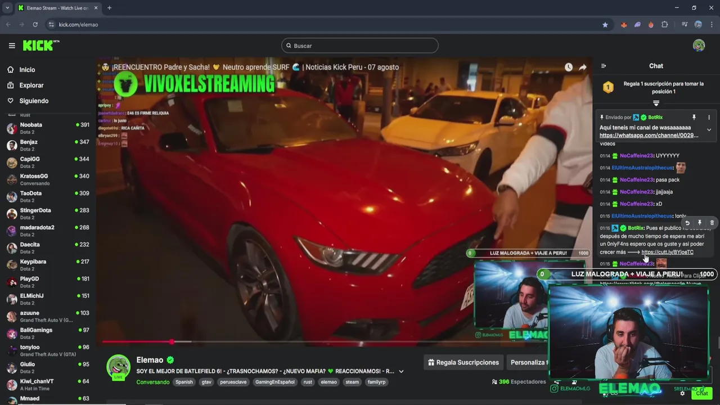Click the Explorar compass icon
The width and height of the screenshot is (720, 405).
point(10,85)
